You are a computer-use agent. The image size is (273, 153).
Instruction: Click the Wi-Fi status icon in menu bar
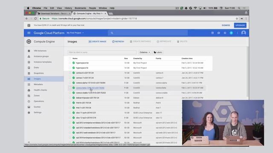(x=195, y=8)
